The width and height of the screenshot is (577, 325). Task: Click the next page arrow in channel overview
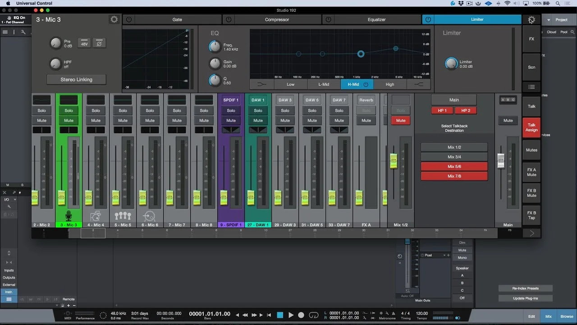coord(531,233)
